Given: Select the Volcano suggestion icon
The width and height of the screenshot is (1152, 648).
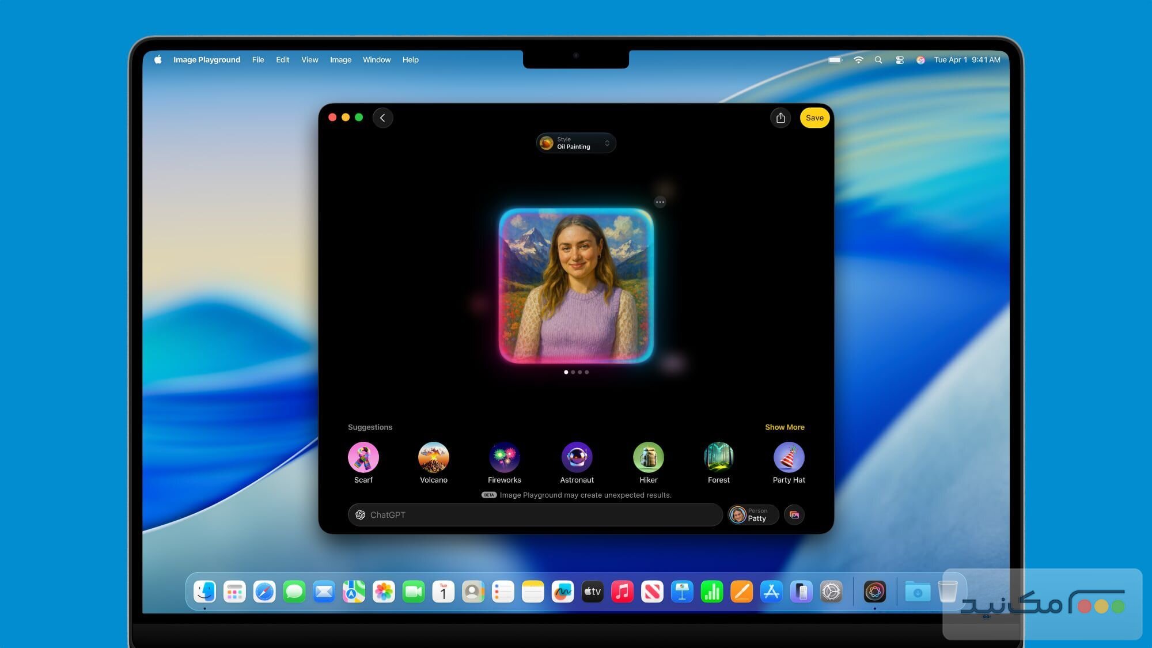Looking at the screenshot, I should (x=434, y=457).
